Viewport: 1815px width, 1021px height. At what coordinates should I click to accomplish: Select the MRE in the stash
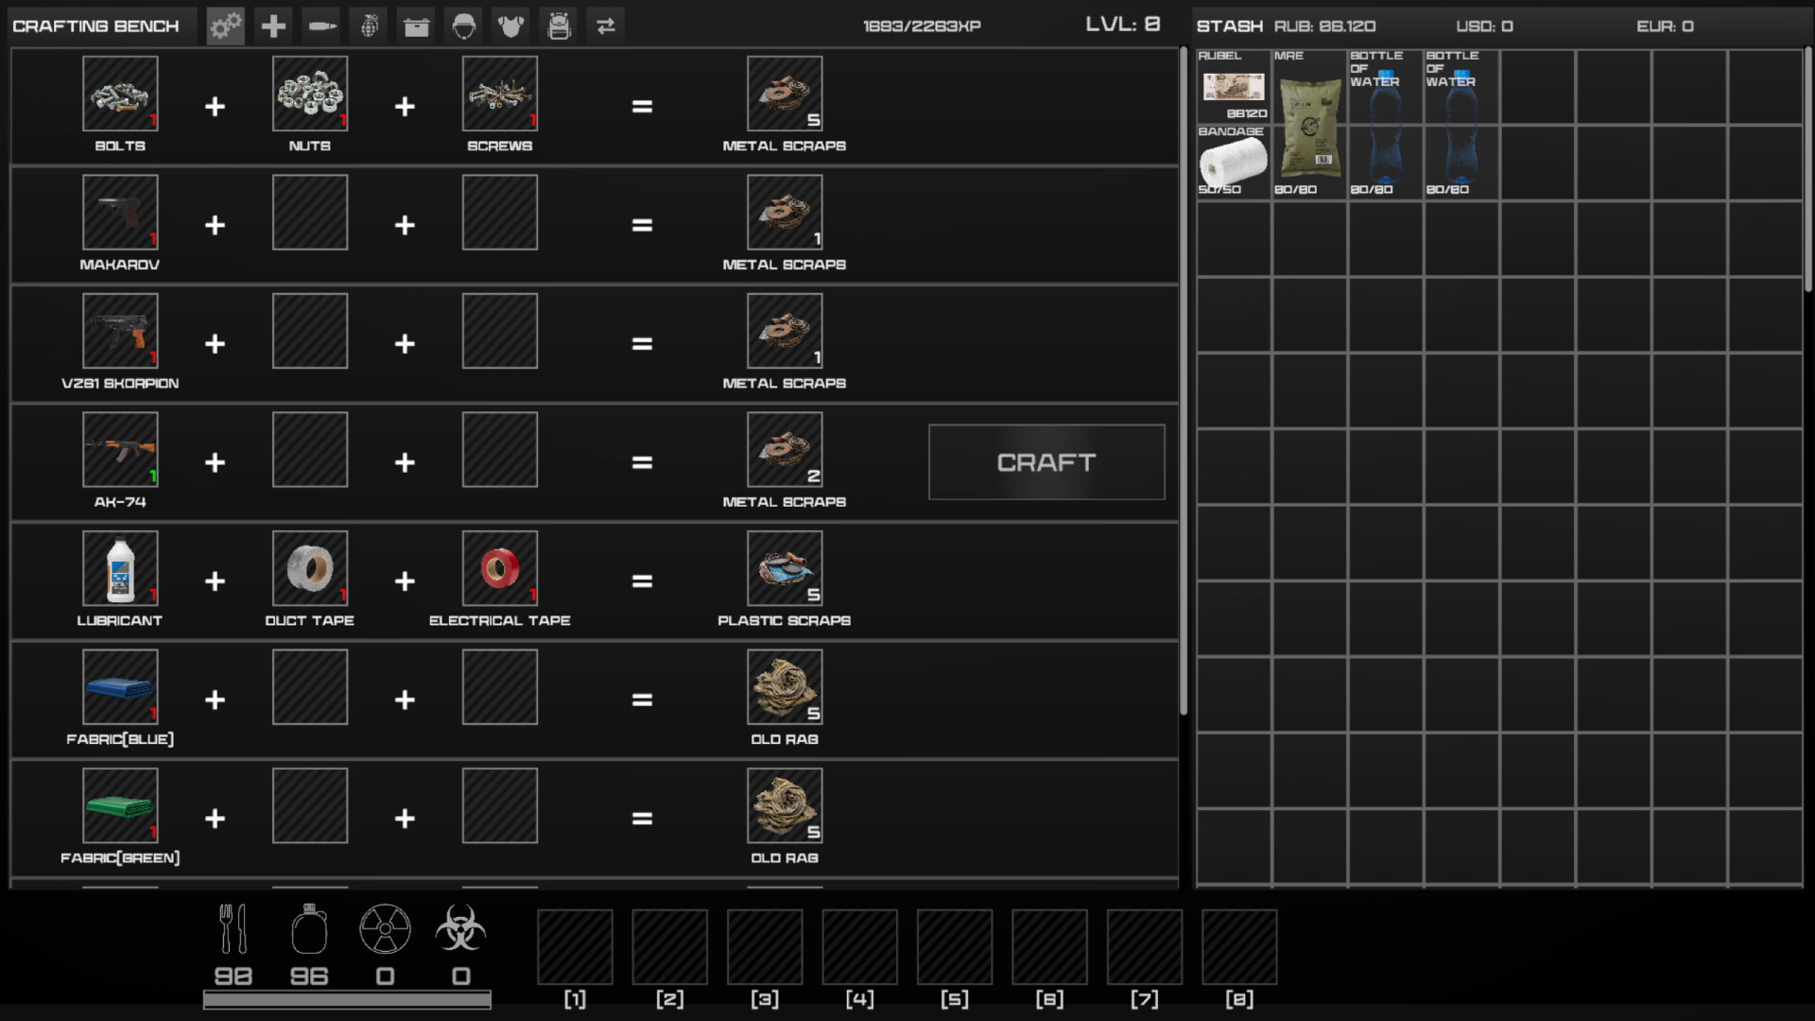coord(1308,123)
